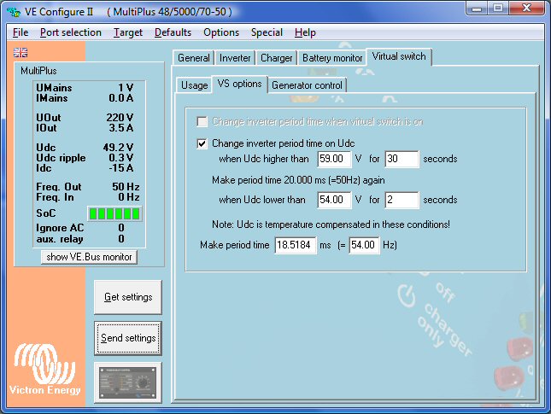Image resolution: width=551 pixels, height=414 pixels.
Task: Click the 30 seconds duration field
Action: [402, 159]
